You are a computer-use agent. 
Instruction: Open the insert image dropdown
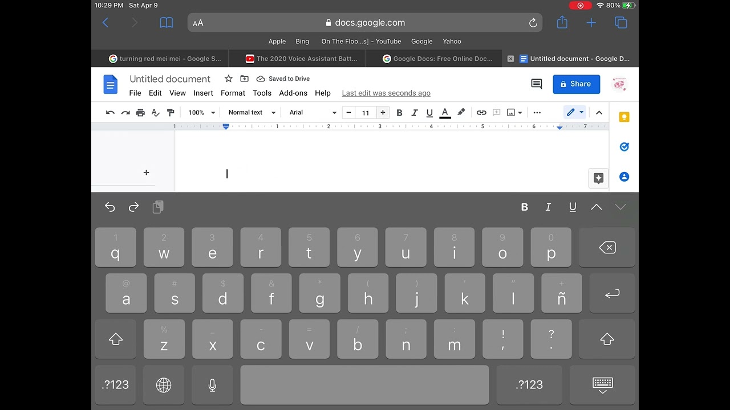[x=514, y=113]
